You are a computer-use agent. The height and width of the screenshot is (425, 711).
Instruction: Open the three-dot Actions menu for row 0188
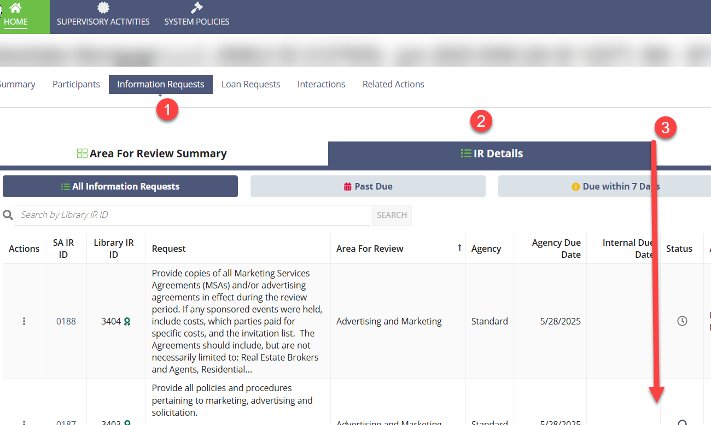coord(24,321)
